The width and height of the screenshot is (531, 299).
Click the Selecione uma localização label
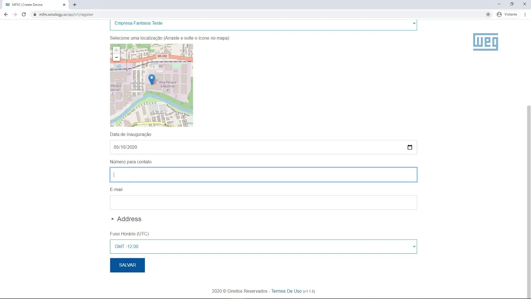(x=170, y=38)
